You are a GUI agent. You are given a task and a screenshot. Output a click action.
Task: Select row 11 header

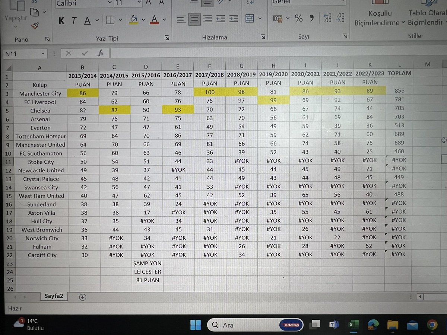tap(9, 162)
